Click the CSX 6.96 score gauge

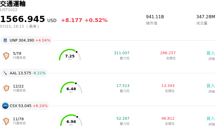pos(71,120)
